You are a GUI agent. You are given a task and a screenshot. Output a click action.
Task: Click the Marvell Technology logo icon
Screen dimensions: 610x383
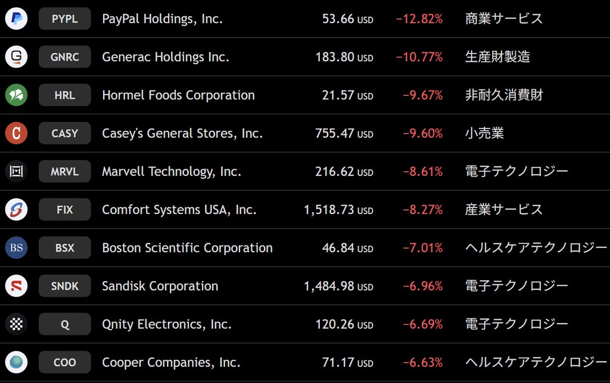(x=16, y=171)
